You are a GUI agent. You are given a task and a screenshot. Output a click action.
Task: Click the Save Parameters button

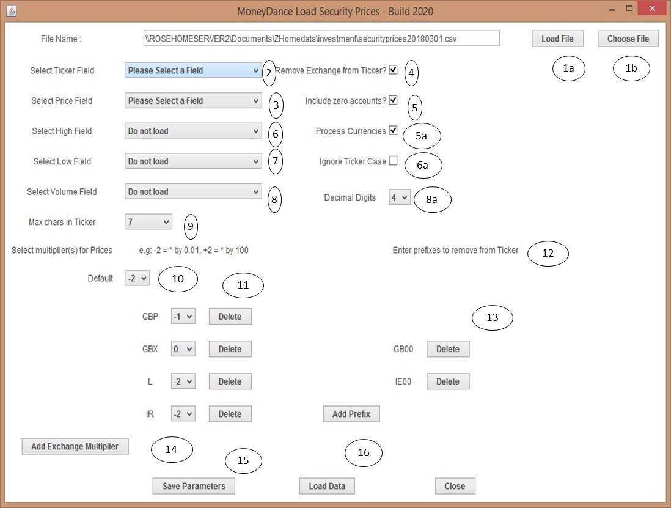point(194,486)
